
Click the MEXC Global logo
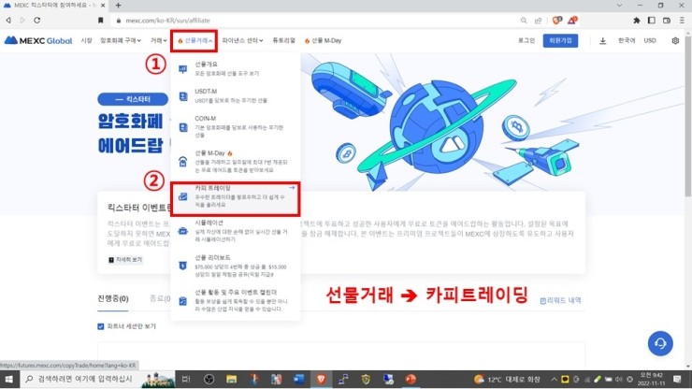pos(38,40)
